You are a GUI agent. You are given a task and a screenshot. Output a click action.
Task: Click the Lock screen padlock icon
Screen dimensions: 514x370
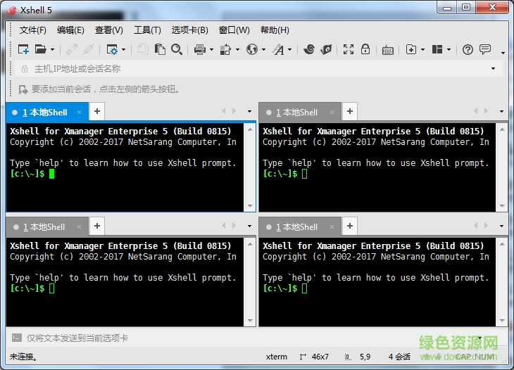click(x=365, y=49)
